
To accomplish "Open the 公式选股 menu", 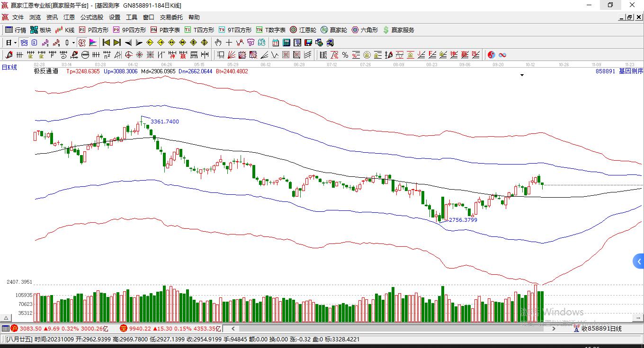I will 91,17.
